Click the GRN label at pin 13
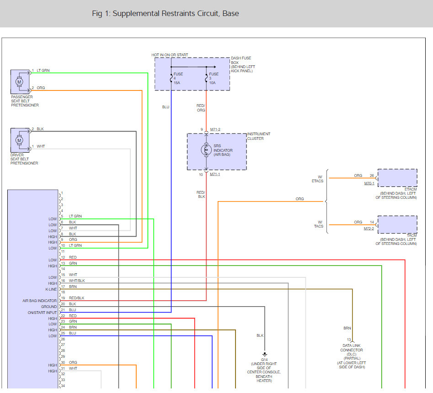Image resolution: width=433 pixels, height=393 pixels. [73, 263]
